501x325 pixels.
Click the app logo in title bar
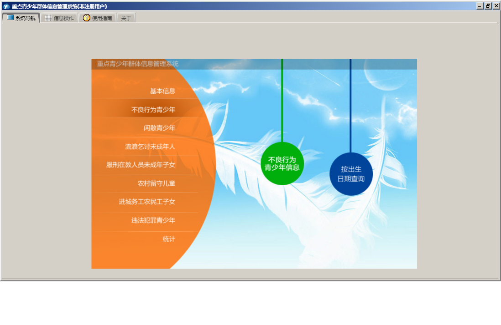coord(6,6)
